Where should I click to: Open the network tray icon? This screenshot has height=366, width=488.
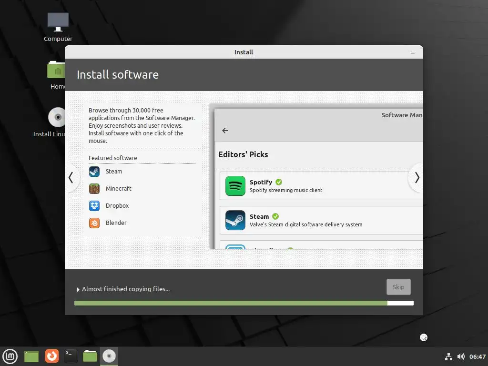448,356
